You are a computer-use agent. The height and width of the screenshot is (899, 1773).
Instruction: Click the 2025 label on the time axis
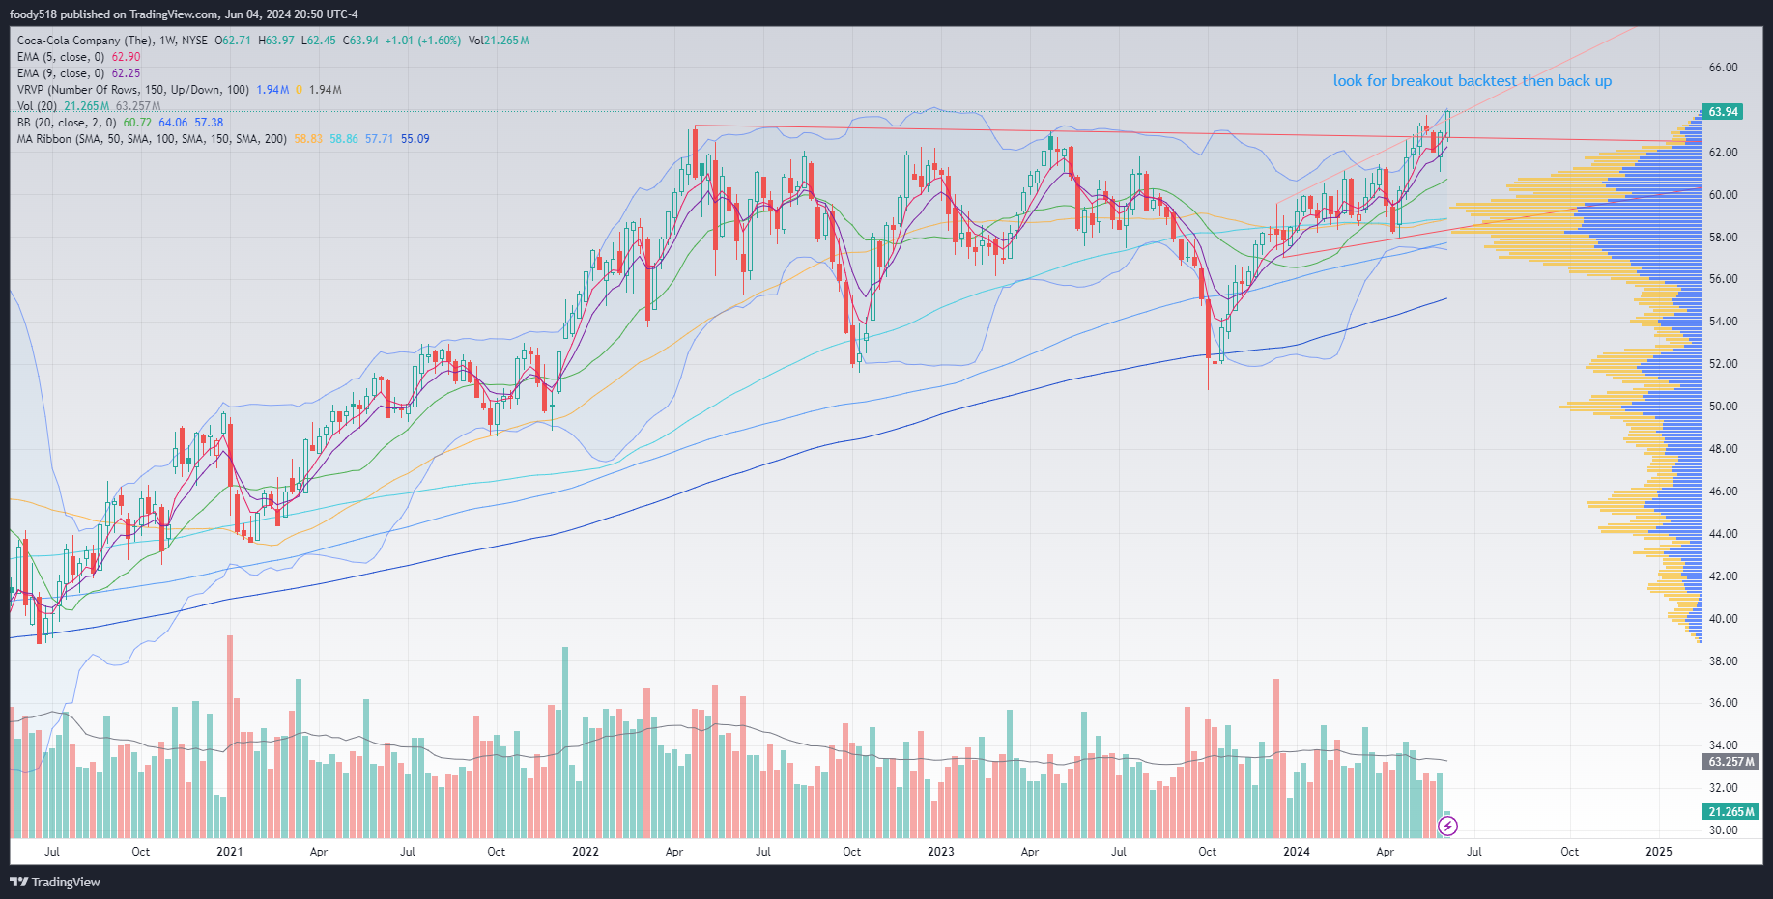point(1658,852)
